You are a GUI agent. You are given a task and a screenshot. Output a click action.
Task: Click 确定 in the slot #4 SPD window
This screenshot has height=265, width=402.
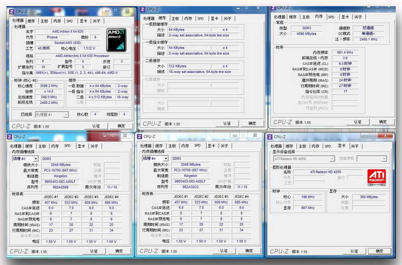(249, 250)
